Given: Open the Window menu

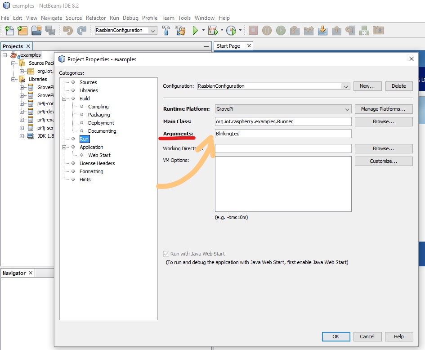Looking at the screenshot, I should point(204,18).
